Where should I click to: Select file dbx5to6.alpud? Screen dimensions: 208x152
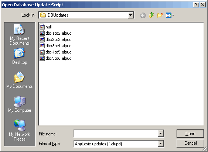pyautogui.click(x=55, y=58)
